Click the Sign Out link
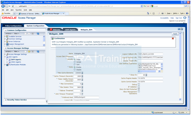Image resolution: width=191 pixels, height=115 pixels. (179, 18)
